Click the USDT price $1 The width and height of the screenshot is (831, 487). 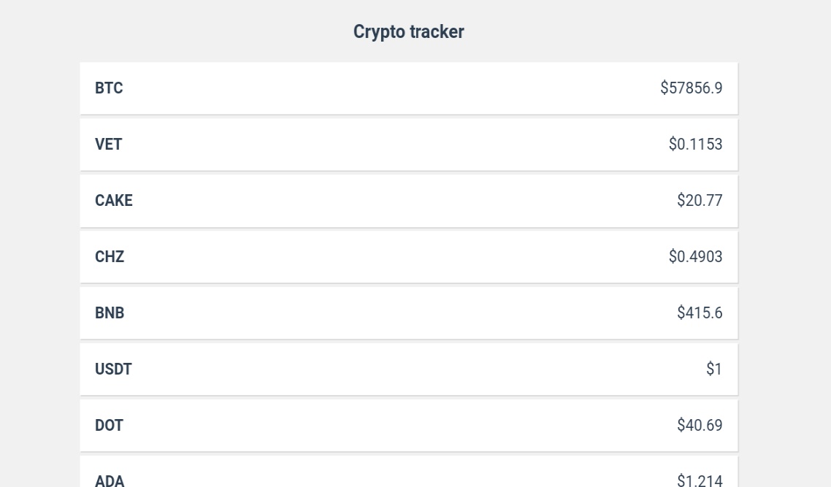tap(713, 369)
